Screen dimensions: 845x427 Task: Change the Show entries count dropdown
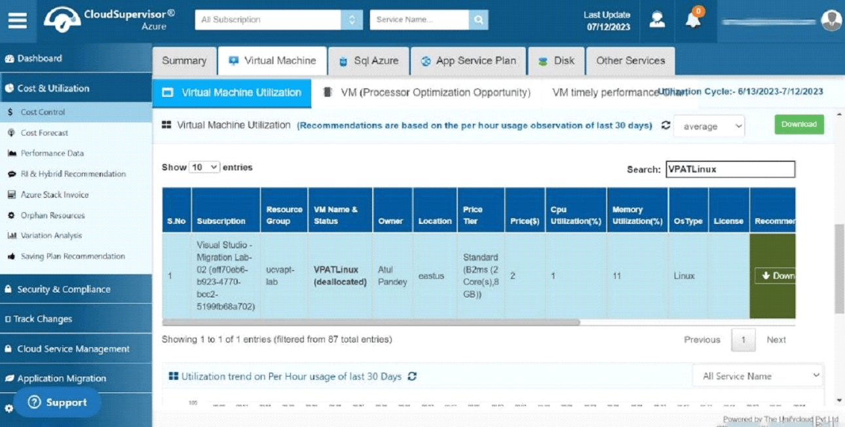click(x=204, y=168)
